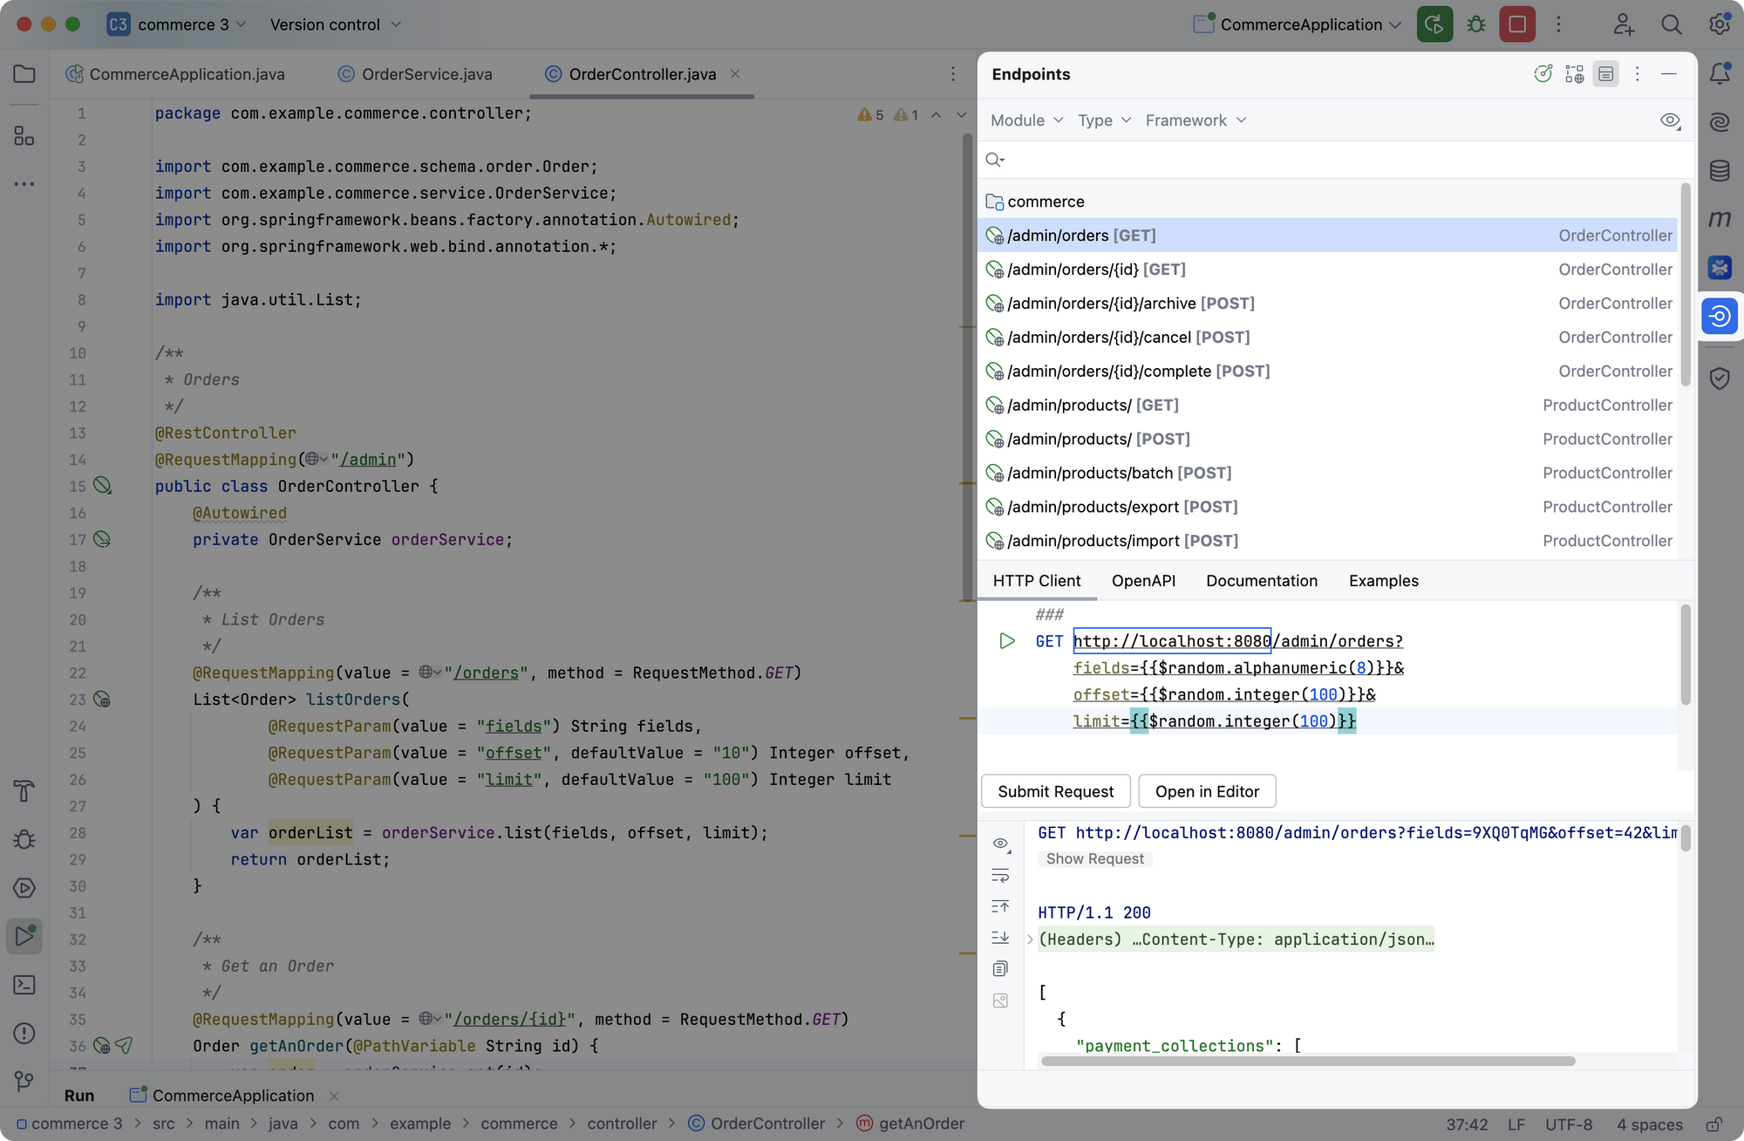Open the Maven tool window
Image resolution: width=1744 pixels, height=1141 pixels.
point(1720,219)
